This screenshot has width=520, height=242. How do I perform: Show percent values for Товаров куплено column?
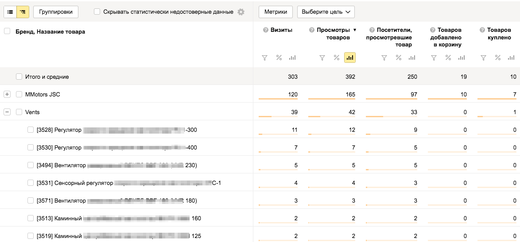click(x=498, y=58)
